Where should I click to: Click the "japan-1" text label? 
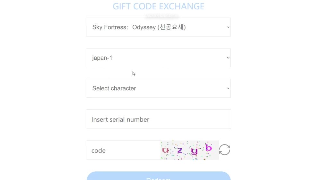pos(102,58)
